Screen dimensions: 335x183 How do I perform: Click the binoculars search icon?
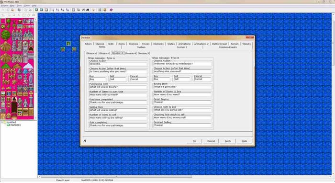pyautogui.click(x=88, y=10)
